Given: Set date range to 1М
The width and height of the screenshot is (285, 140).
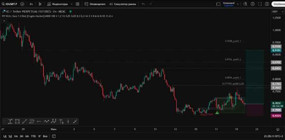Looking at the screenshot, I should (x=16, y=136).
